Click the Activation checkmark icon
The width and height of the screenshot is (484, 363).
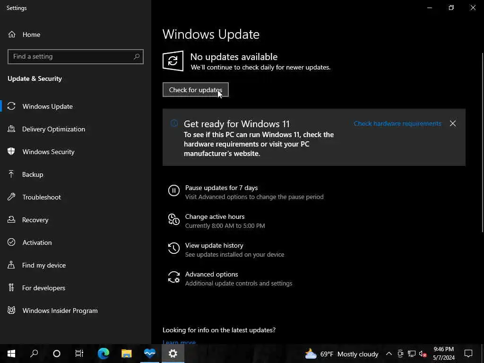point(11,242)
